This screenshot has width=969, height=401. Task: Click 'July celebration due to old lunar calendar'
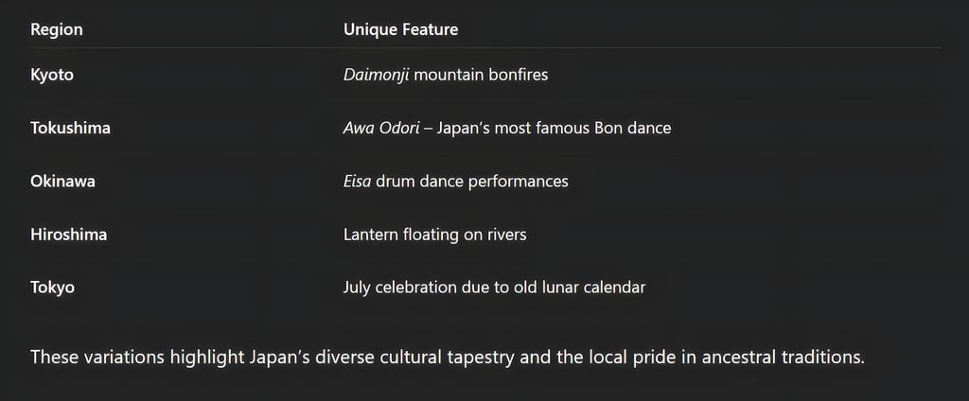[x=494, y=288]
